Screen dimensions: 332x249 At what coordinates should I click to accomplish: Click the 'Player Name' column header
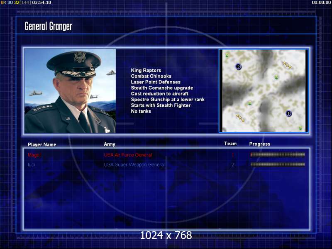[42, 144]
